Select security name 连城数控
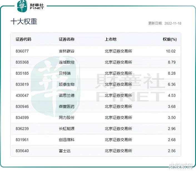Screen dimensions: 196x173 (x=67, y=62)
